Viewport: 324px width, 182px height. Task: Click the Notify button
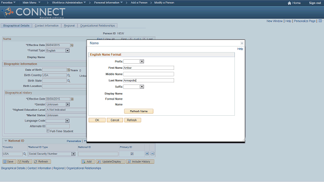coord(25,162)
